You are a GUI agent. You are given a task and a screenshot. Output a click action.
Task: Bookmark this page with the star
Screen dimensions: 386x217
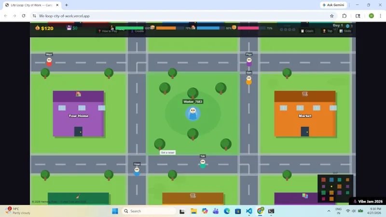(x=332, y=16)
